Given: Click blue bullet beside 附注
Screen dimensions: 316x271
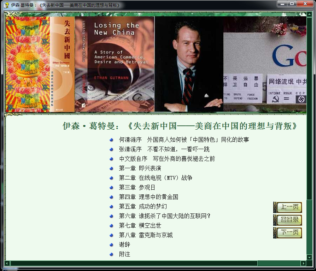Looking at the screenshot, I should 111,254.
